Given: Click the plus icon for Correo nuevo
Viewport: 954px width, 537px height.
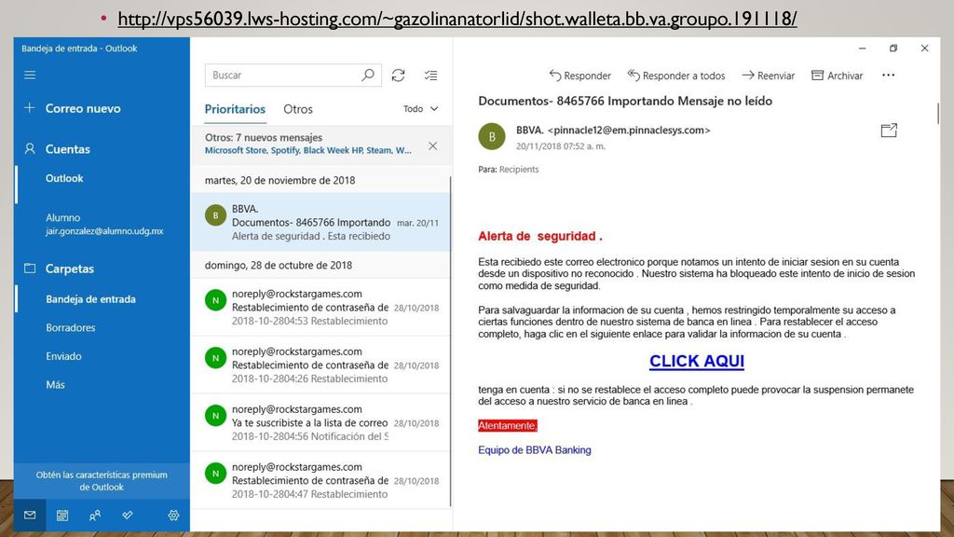Looking at the screenshot, I should pyautogui.click(x=29, y=108).
